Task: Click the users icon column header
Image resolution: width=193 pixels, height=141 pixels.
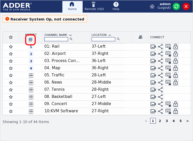Action: [x=140, y=37]
